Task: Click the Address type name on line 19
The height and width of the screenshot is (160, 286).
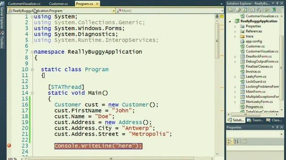Action: (130, 122)
